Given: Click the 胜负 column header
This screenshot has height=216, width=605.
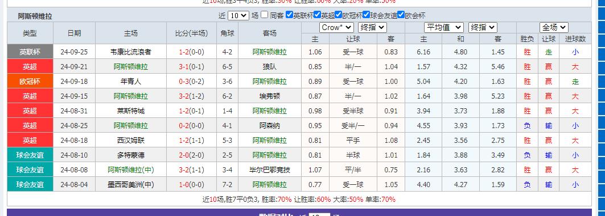Looking at the screenshot, I should click(527, 39).
